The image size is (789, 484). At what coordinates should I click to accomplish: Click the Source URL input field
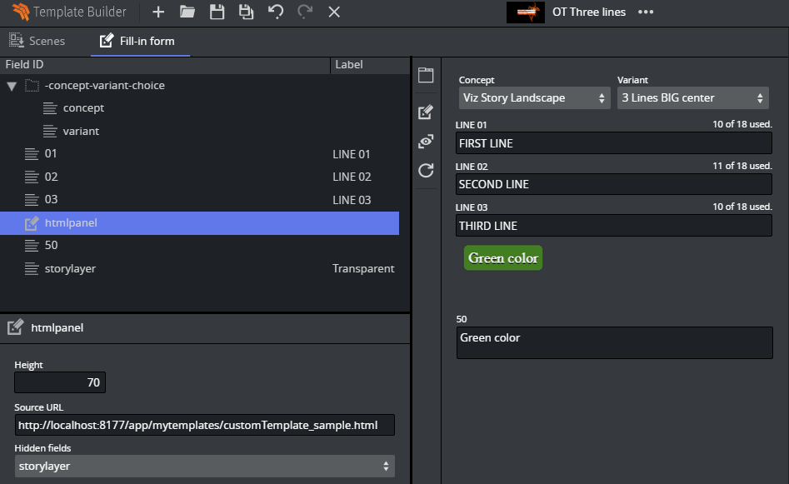(x=204, y=426)
